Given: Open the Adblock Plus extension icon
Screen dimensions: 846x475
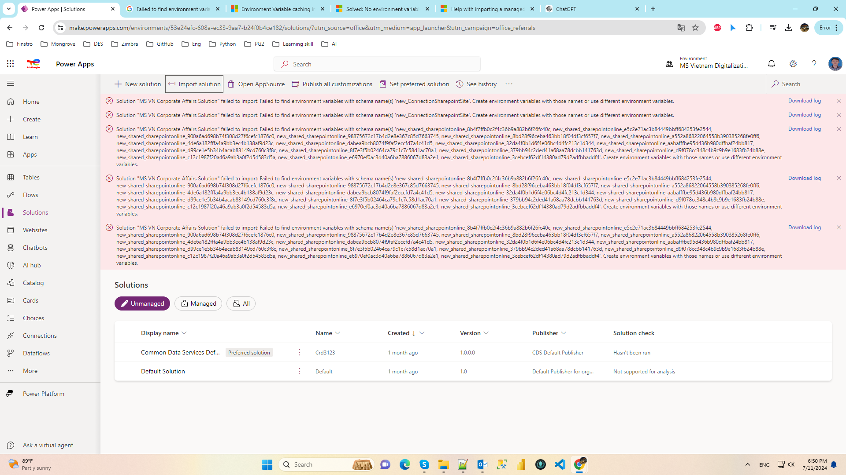Looking at the screenshot, I should 717,28.
